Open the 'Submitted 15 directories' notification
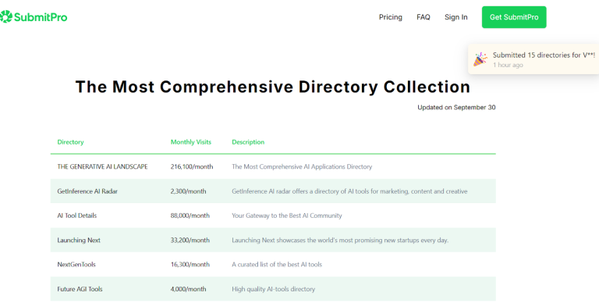 pyautogui.click(x=533, y=59)
